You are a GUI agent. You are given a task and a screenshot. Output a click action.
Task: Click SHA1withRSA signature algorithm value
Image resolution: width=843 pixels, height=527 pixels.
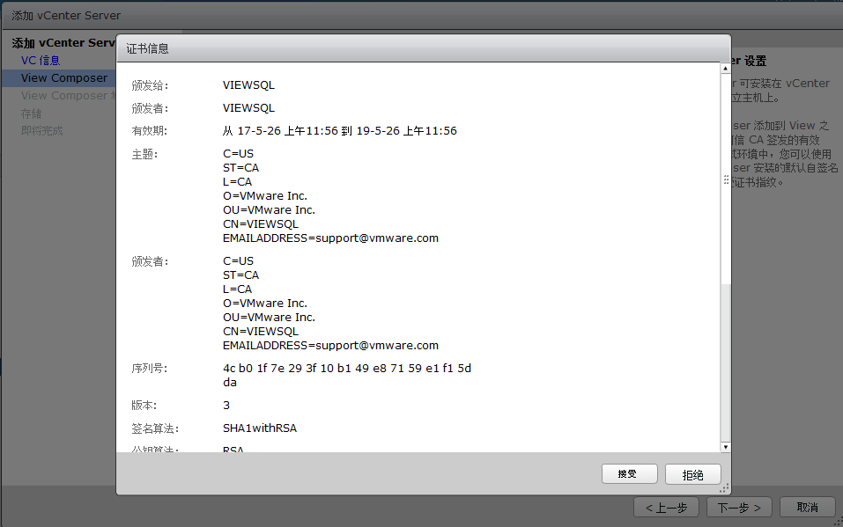click(260, 428)
